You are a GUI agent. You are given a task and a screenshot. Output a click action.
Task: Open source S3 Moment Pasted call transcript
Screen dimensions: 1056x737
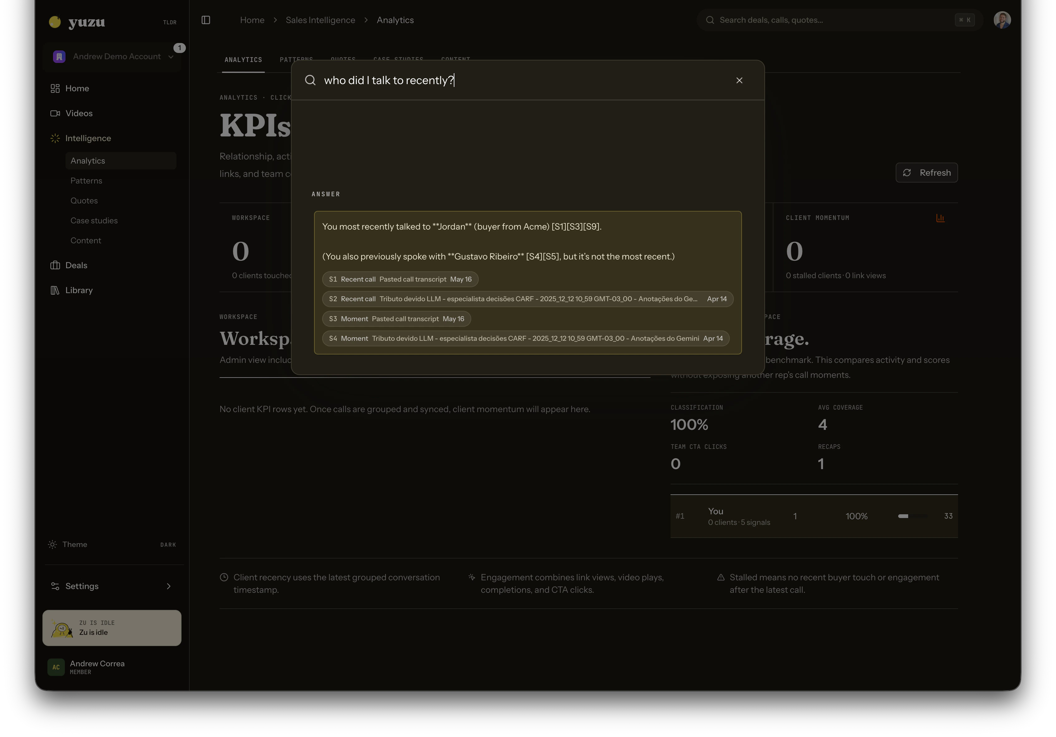click(396, 318)
